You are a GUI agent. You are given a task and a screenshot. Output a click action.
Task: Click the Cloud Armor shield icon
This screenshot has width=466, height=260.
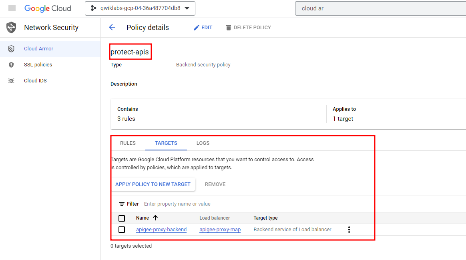11,49
